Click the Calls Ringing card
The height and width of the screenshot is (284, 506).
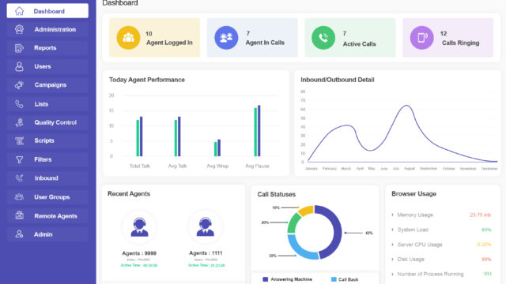(448, 38)
